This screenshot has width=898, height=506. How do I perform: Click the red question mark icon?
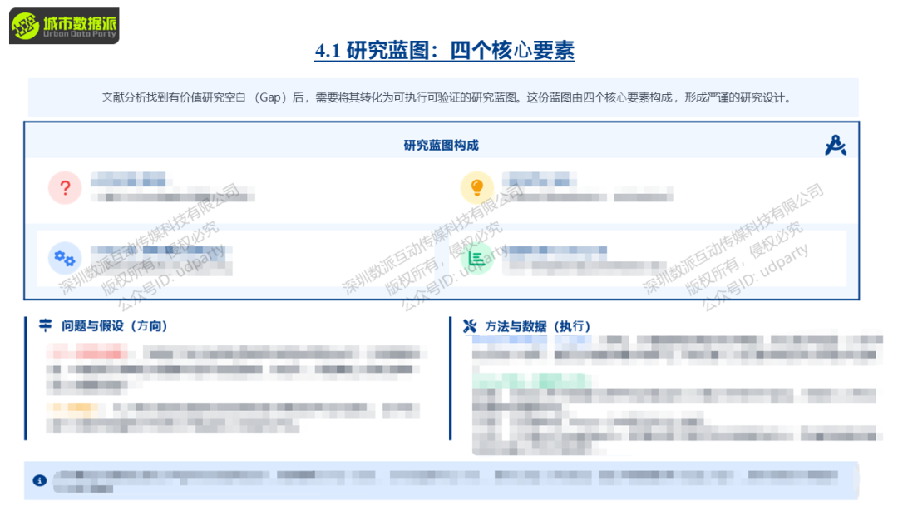click(65, 187)
